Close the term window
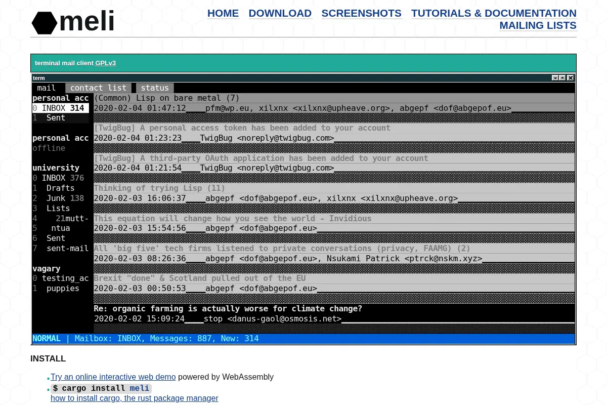607x405 pixels. (x=571, y=78)
